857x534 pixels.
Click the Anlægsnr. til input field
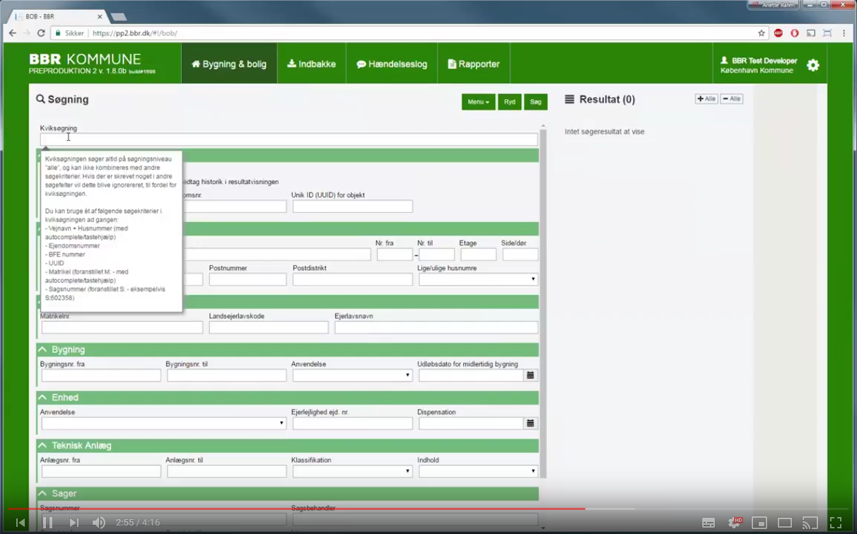tap(226, 472)
